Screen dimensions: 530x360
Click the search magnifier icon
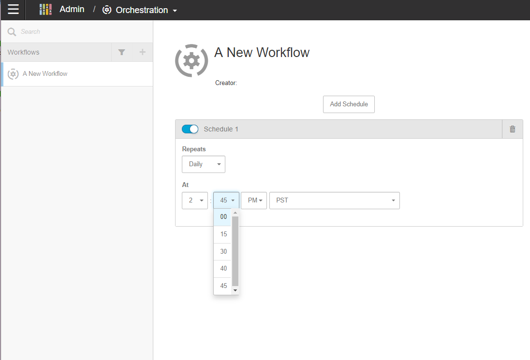(x=12, y=32)
